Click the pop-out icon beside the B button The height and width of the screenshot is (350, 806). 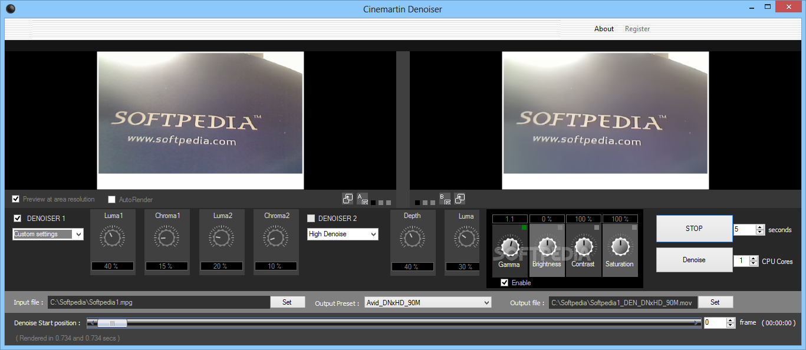tap(460, 199)
